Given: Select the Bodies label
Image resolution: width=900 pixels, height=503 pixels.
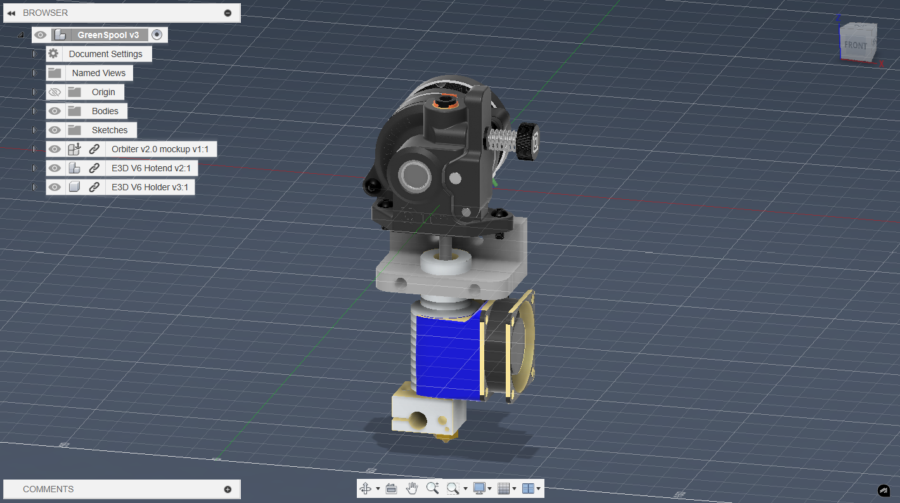Looking at the screenshot, I should point(105,111).
